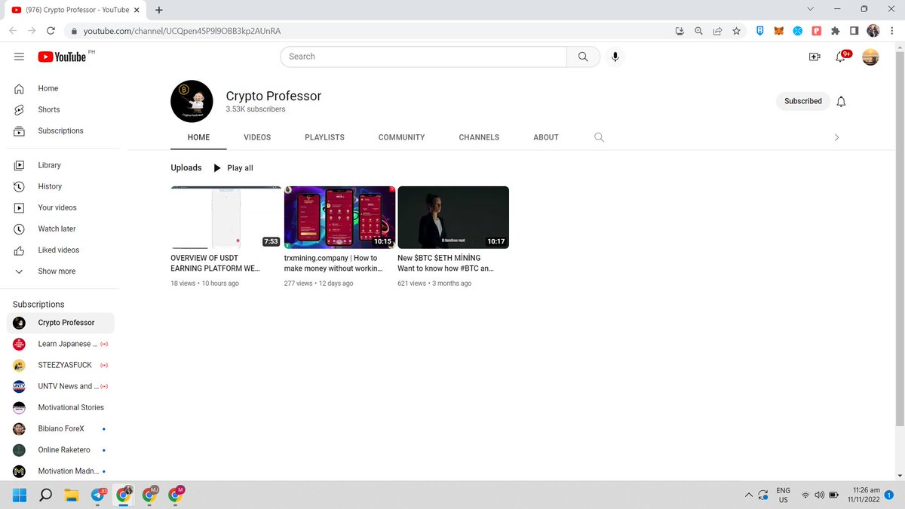Open 'trxmining.company' video title
This screenshot has width=905, height=509.
click(x=333, y=263)
